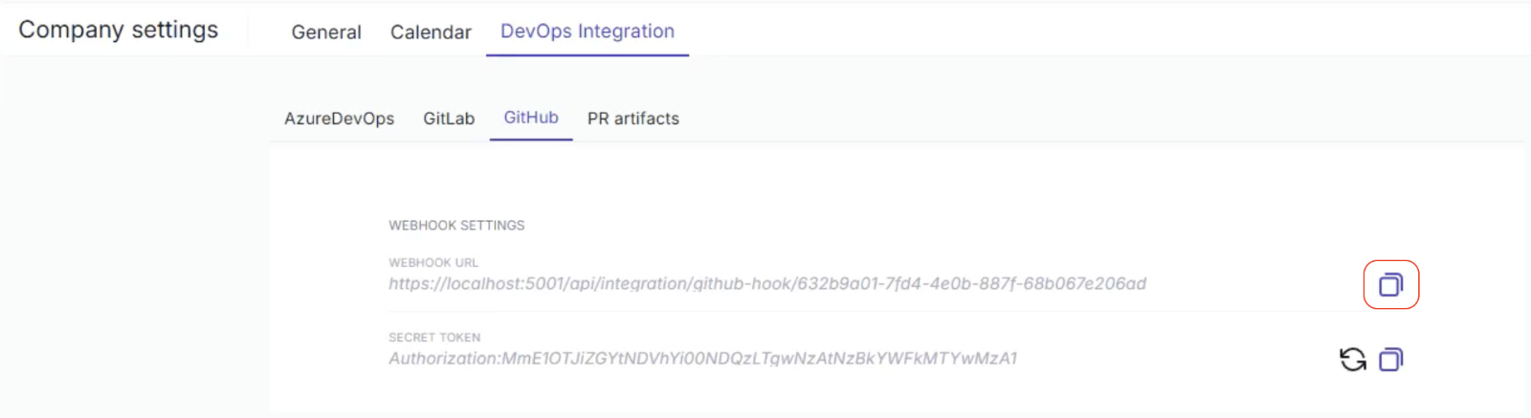The width and height of the screenshot is (1531, 418).
Task: Switch to the Calendar tab
Action: 431,32
